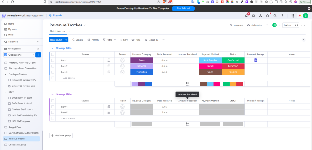Open the notifications bell icon
The width and height of the screenshot is (312, 150).
point(246,16)
